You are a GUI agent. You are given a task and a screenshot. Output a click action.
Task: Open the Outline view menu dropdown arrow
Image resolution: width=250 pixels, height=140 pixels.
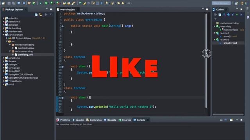215,19
